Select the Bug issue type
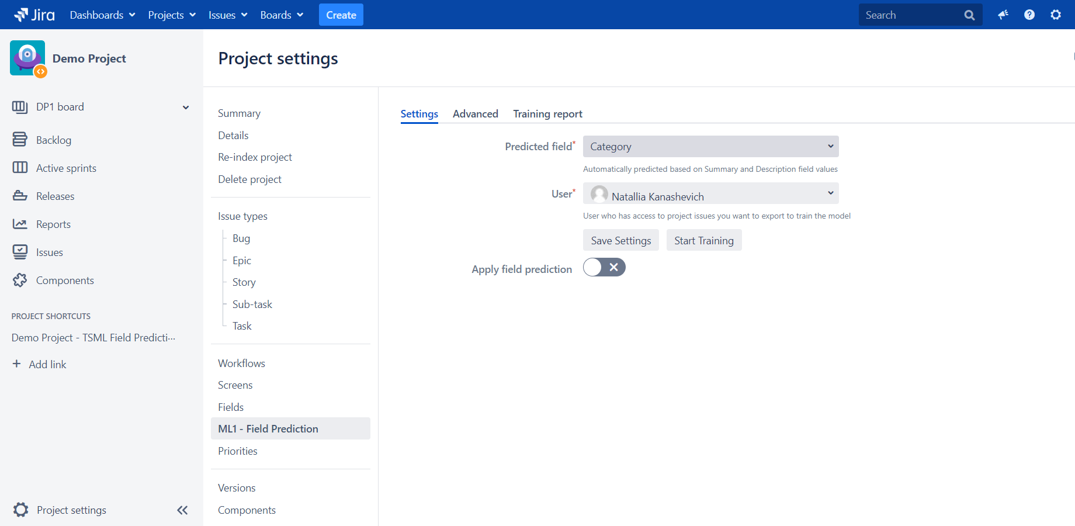 pos(241,238)
